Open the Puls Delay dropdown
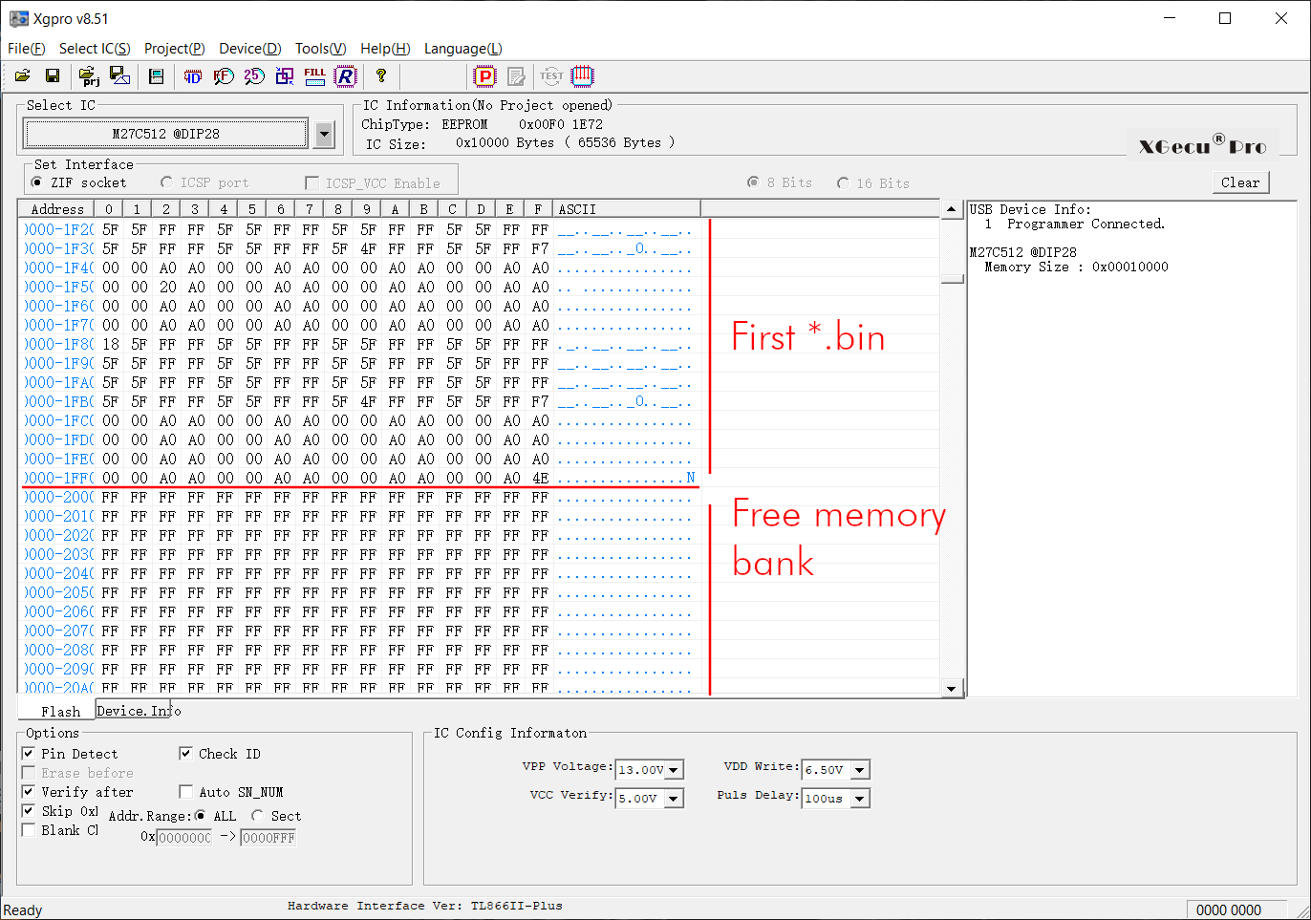This screenshot has height=920, width=1311. point(860,799)
